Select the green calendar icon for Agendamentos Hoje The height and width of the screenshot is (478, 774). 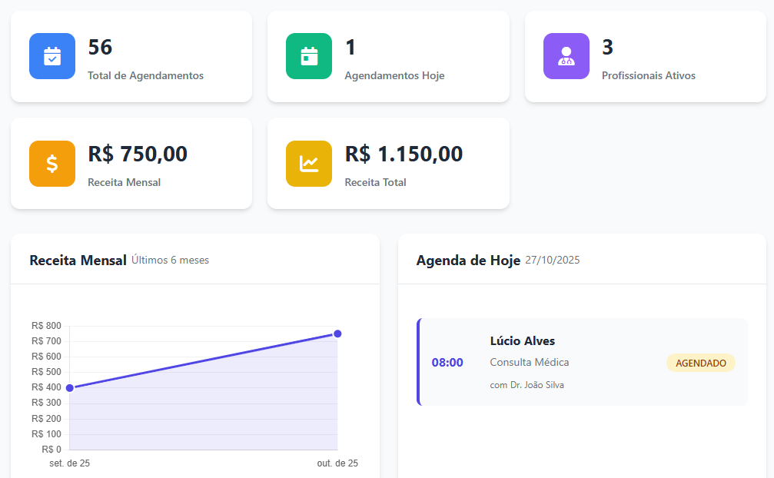point(309,55)
